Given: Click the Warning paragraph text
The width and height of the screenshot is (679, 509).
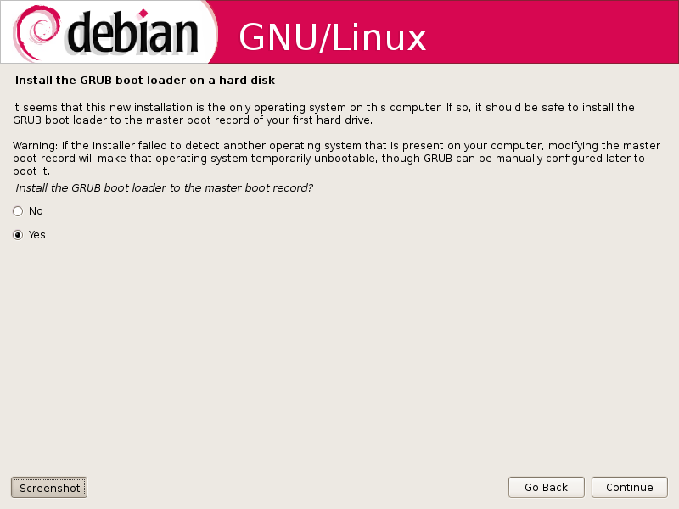Looking at the screenshot, I should (336, 158).
